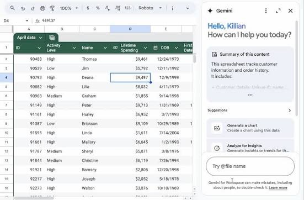The width and height of the screenshot is (304, 200).
Task: Click cell containing $6,119
Action: (130, 161)
